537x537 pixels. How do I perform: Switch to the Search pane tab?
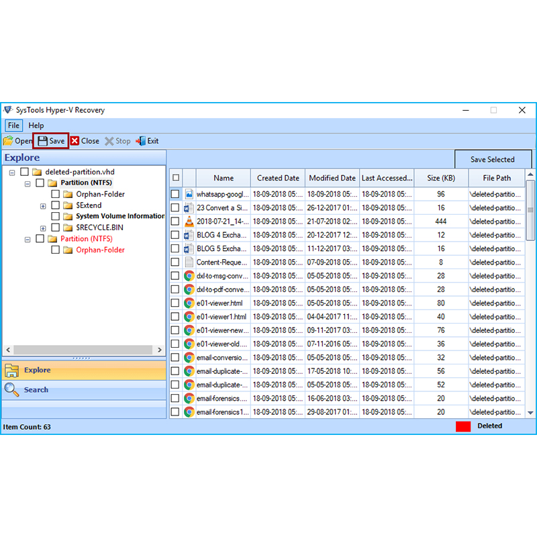[x=84, y=390]
